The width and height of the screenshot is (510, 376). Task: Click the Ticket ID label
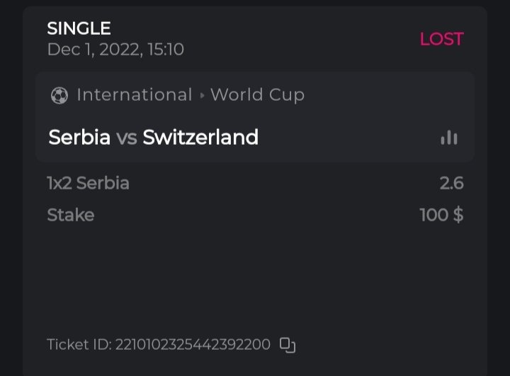click(x=79, y=345)
